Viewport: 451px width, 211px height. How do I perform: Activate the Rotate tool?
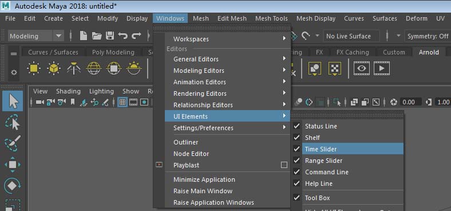[13, 186]
